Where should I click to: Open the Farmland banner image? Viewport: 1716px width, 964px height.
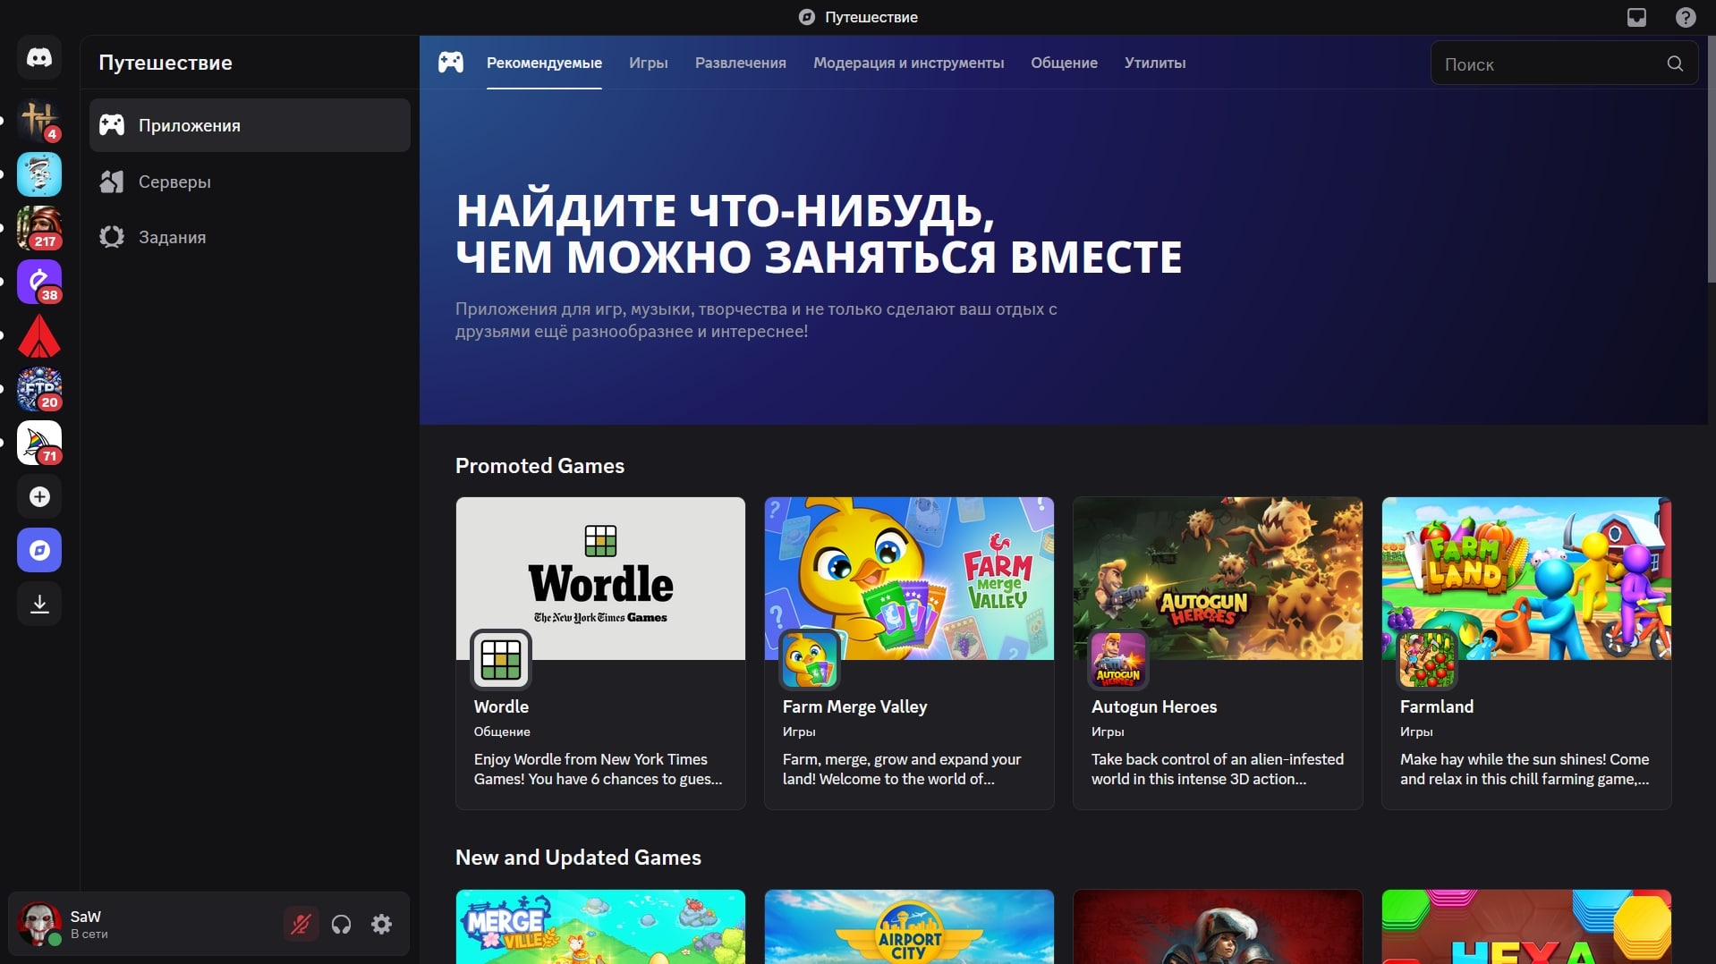pos(1526,578)
